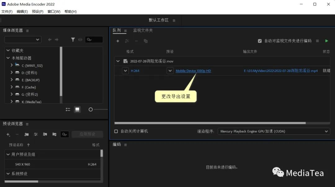335x187 pixels.
Task: Click the Mobile Device 1080p HD preset link
Action: [x=193, y=71]
